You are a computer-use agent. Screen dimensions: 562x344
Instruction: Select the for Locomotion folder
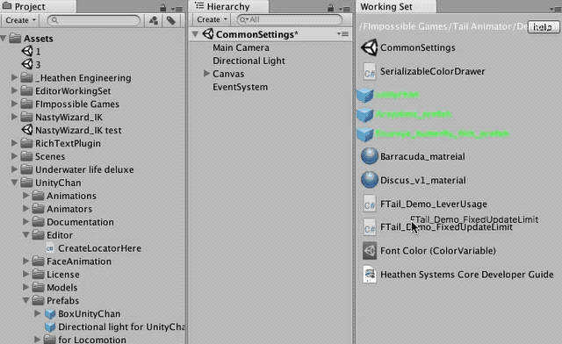[91, 339]
